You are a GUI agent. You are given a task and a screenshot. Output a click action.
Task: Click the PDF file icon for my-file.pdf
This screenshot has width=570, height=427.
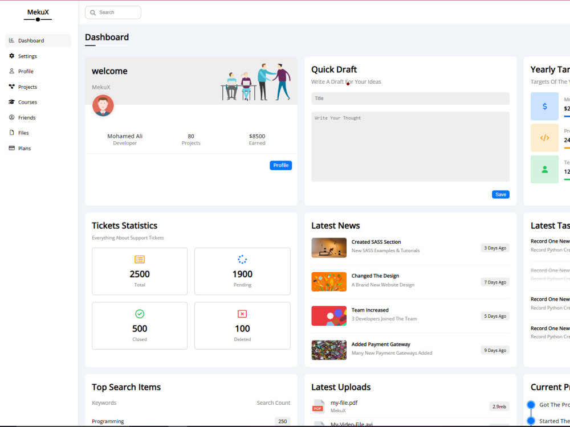[318, 407]
